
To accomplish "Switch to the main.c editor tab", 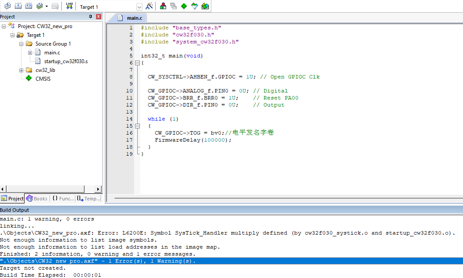I will (x=130, y=18).
